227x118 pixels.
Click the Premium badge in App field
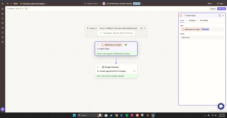(205, 29)
